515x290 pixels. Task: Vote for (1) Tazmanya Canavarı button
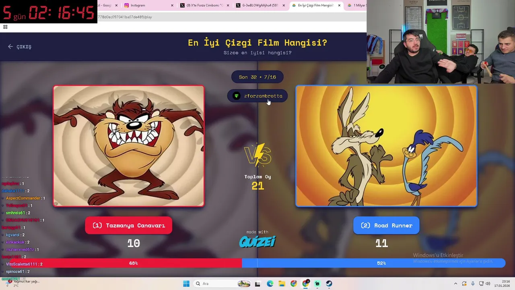(128, 226)
